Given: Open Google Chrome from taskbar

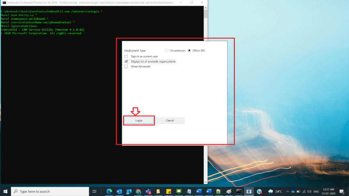Looking at the screenshot, I should tap(138, 191).
